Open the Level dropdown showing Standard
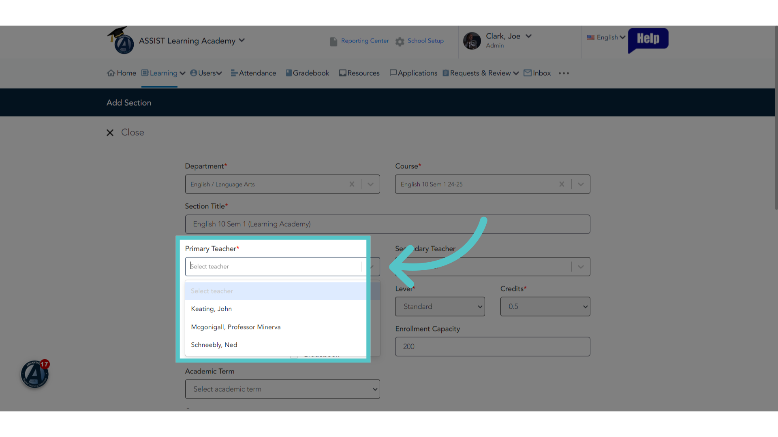This screenshot has width=778, height=437. pyautogui.click(x=440, y=307)
